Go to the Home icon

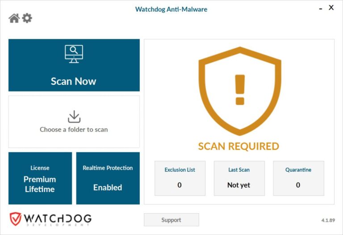click(14, 18)
